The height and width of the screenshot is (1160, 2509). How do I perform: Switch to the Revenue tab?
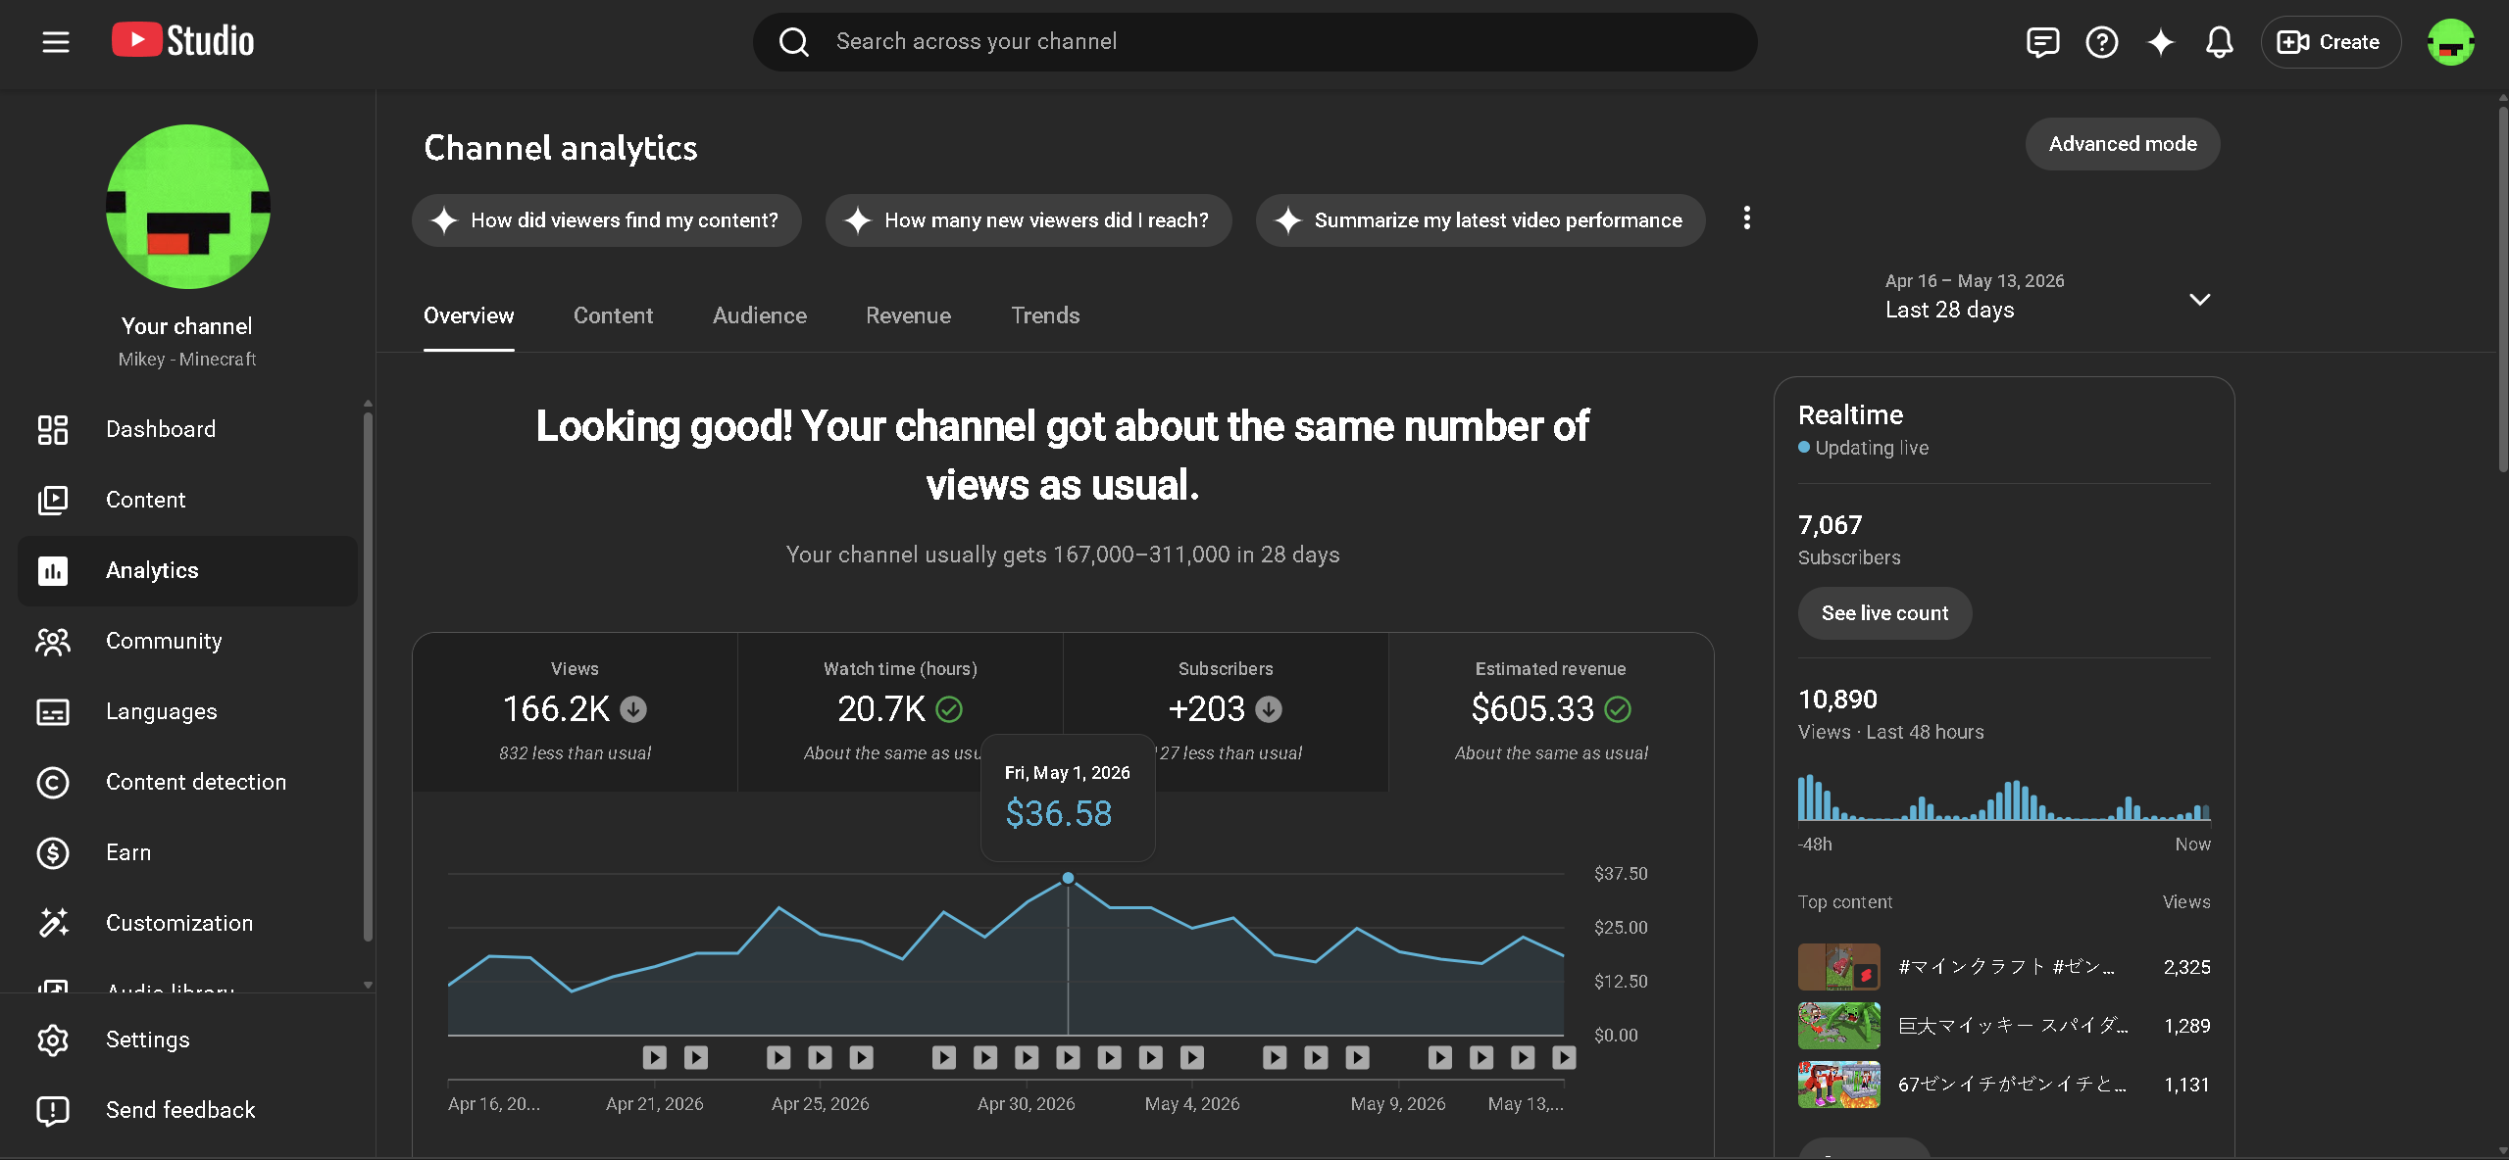coord(908,315)
